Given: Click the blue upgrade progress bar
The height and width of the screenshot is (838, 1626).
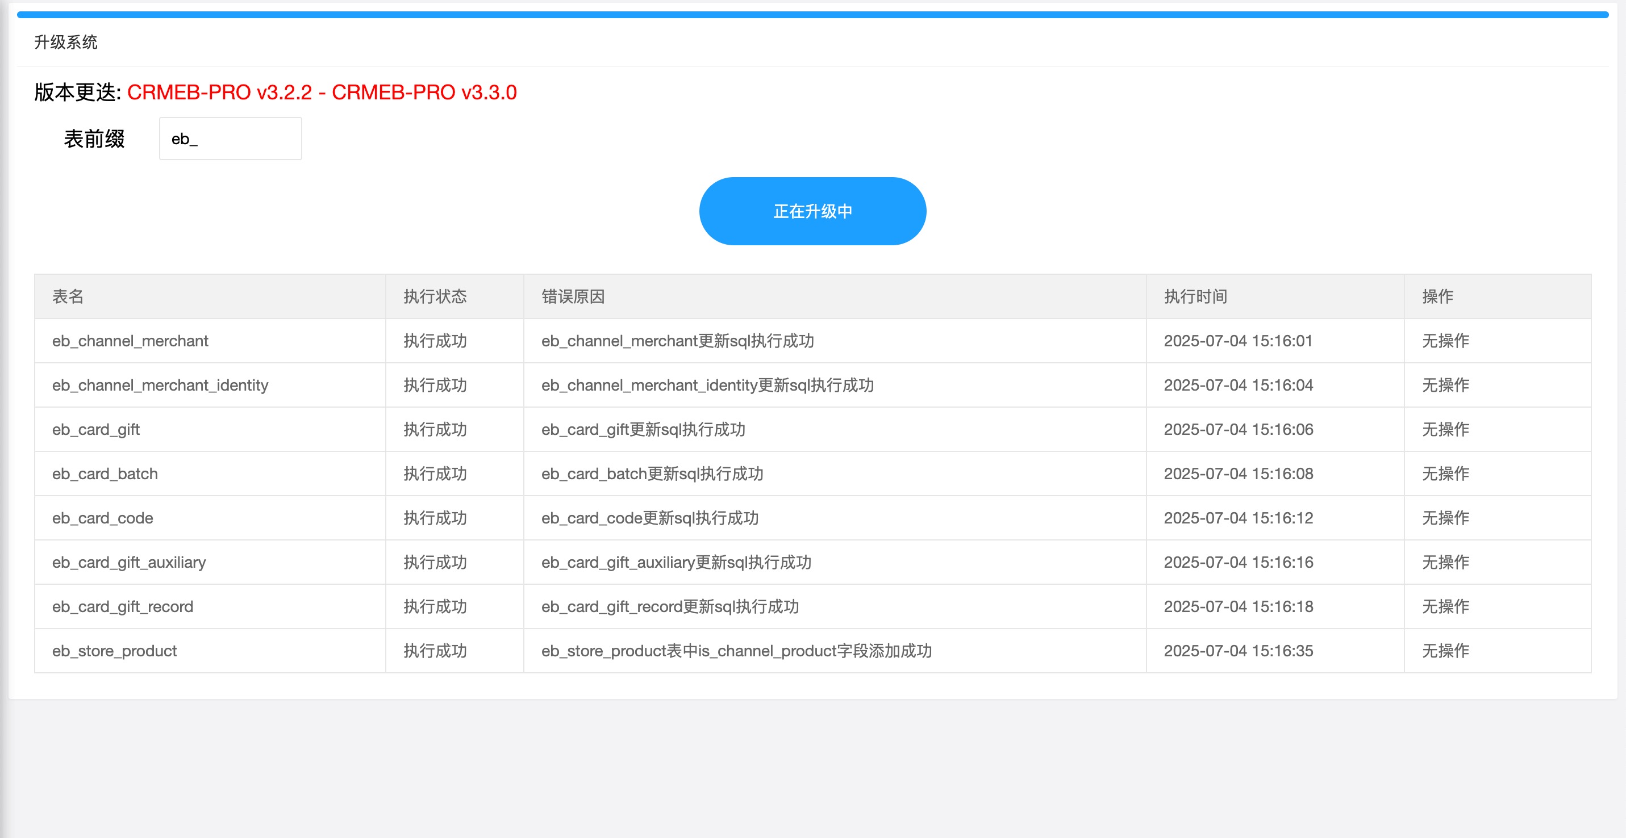Looking at the screenshot, I should click(812, 14).
